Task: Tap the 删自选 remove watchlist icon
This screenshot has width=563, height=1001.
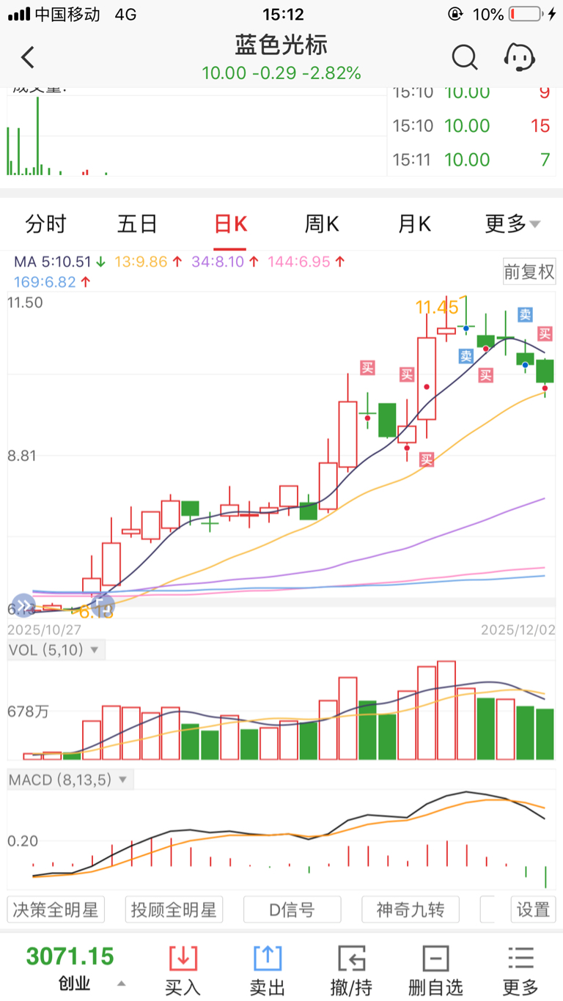Action: click(x=435, y=958)
